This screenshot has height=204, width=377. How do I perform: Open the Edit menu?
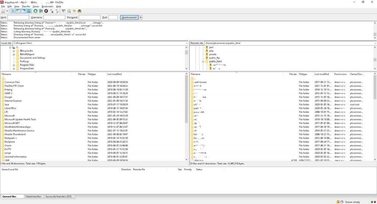tap(10, 7)
